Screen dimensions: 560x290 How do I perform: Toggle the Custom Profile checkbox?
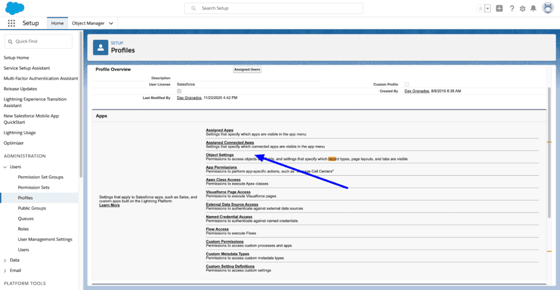pos(407,85)
